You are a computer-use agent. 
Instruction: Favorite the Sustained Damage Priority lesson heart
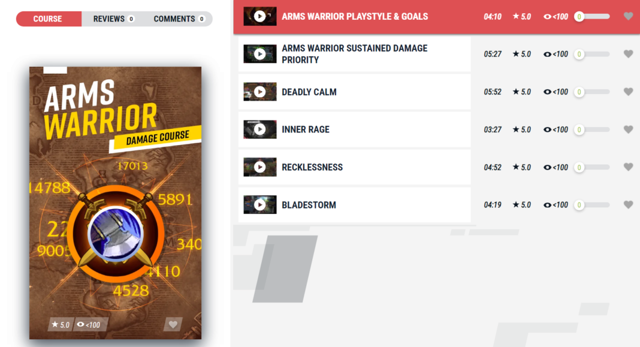(x=628, y=54)
